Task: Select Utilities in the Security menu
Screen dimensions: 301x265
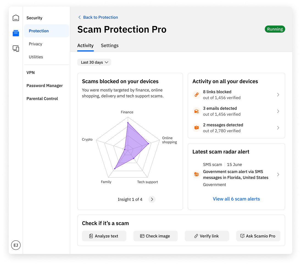Action: [x=36, y=57]
